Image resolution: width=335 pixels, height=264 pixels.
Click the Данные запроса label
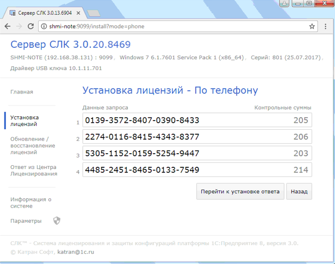(105, 108)
